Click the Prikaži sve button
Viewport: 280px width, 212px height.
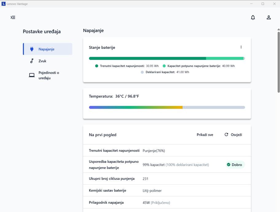205,135
